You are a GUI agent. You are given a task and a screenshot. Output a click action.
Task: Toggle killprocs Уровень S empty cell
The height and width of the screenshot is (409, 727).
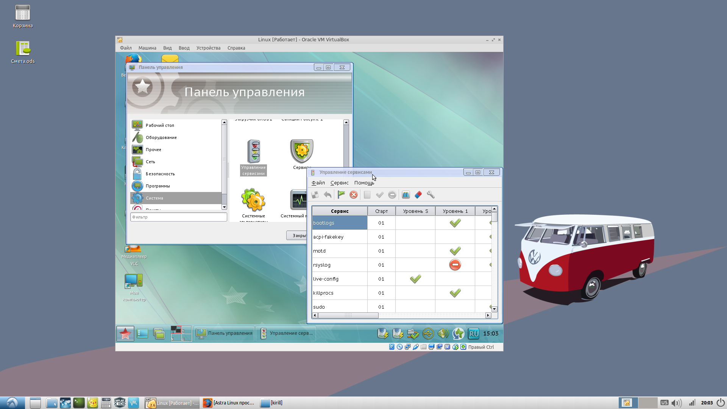tap(415, 293)
